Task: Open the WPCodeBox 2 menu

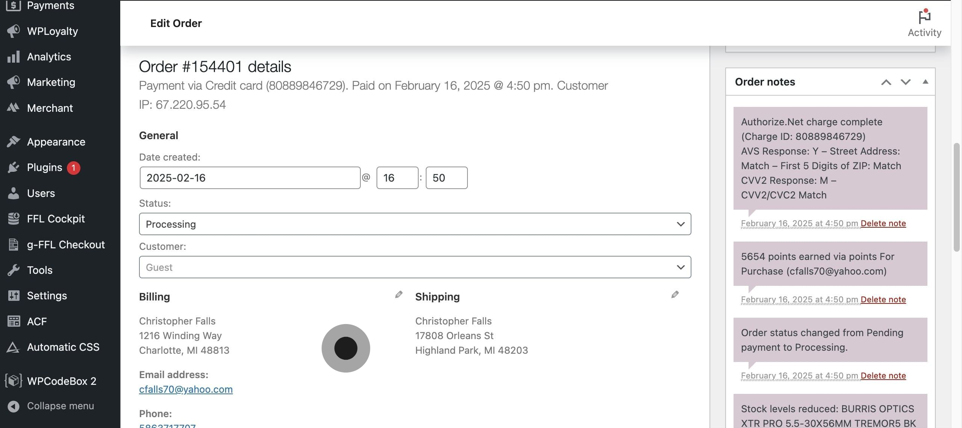Action: (x=61, y=381)
